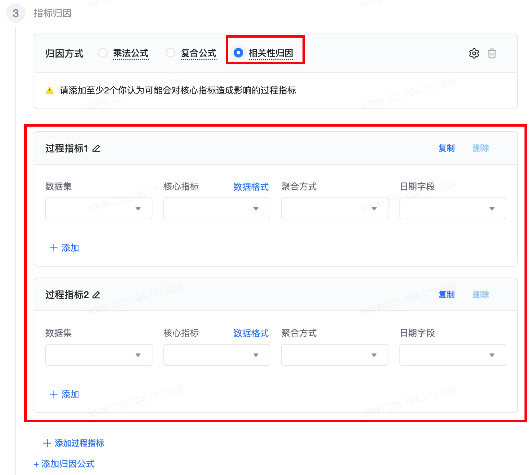Click the trash icon to delete attribution

click(x=492, y=53)
